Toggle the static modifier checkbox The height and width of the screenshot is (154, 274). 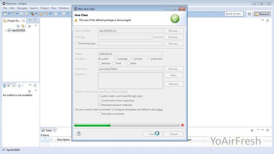128,63
